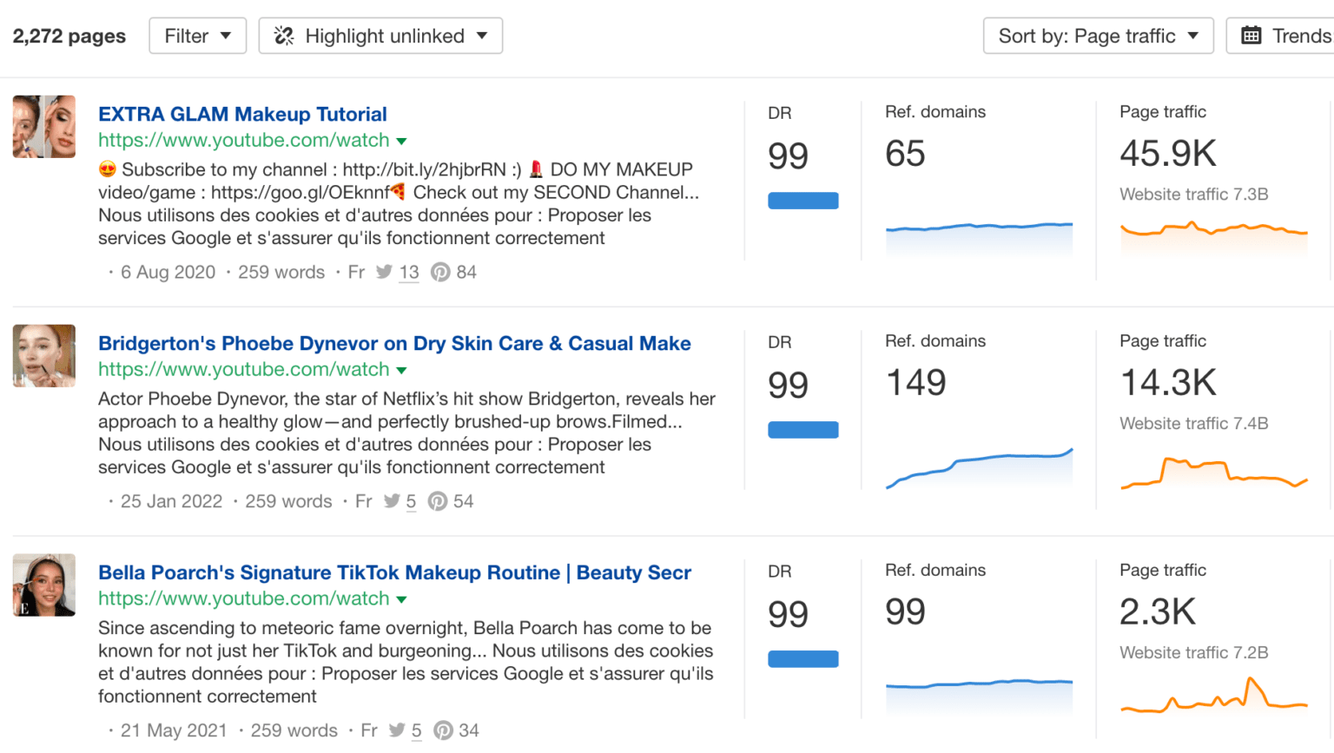Open the Sort by: Page traffic dropdown
The height and width of the screenshot is (753, 1334).
pos(1098,36)
